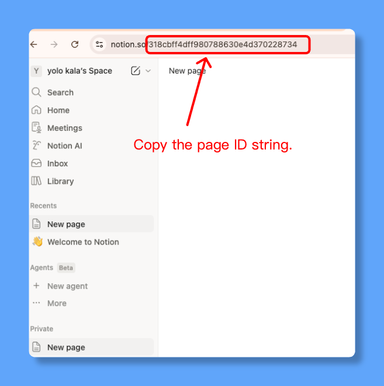Image resolution: width=384 pixels, height=386 pixels.
Task: Click New page breadcrumb title at top
Action: pos(187,71)
